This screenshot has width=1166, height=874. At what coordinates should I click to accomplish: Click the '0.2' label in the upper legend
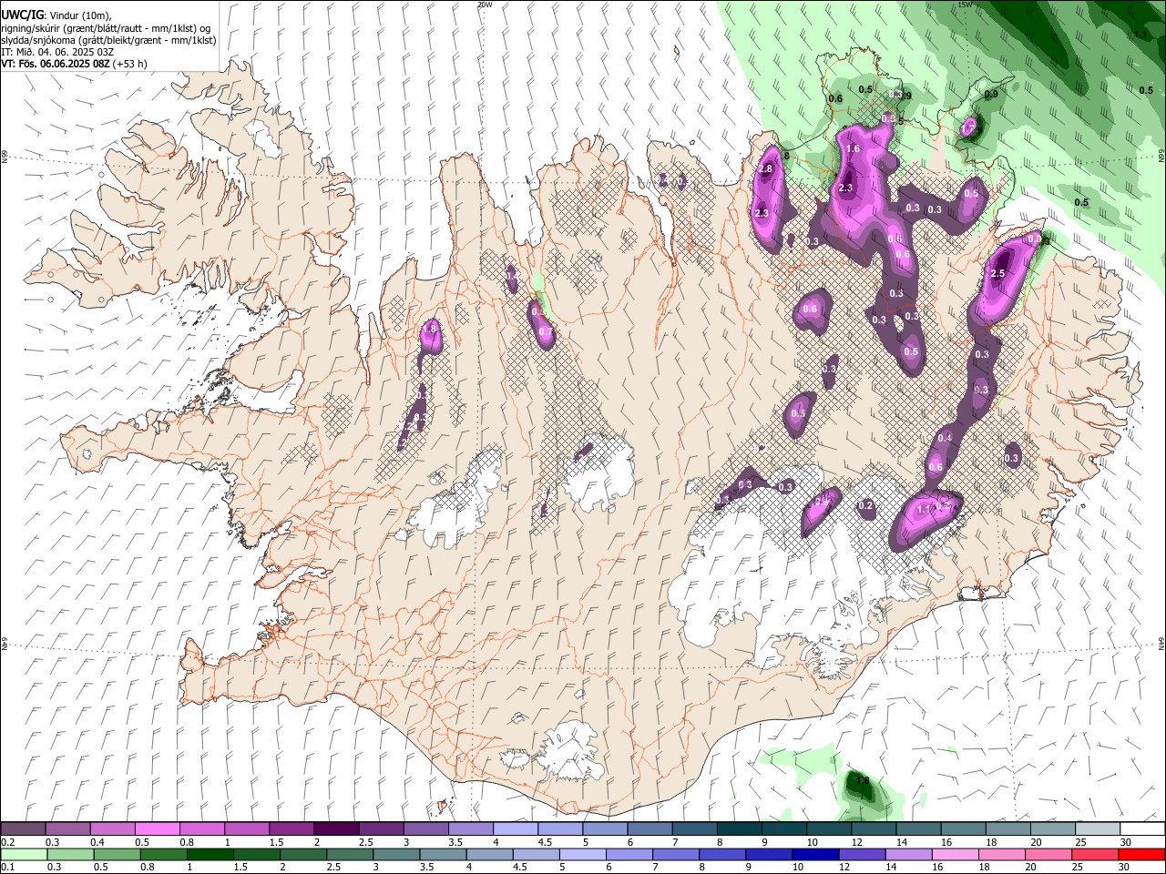(8, 842)
